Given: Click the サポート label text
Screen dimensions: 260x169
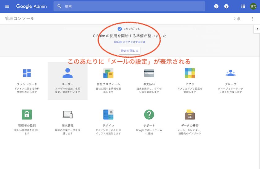Looking at the screenshot, I should click(x=149, y=126).
